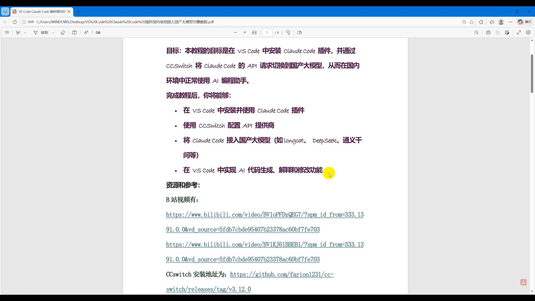Select the VS Code Claude Code PDF tab

tap(42, 12)
